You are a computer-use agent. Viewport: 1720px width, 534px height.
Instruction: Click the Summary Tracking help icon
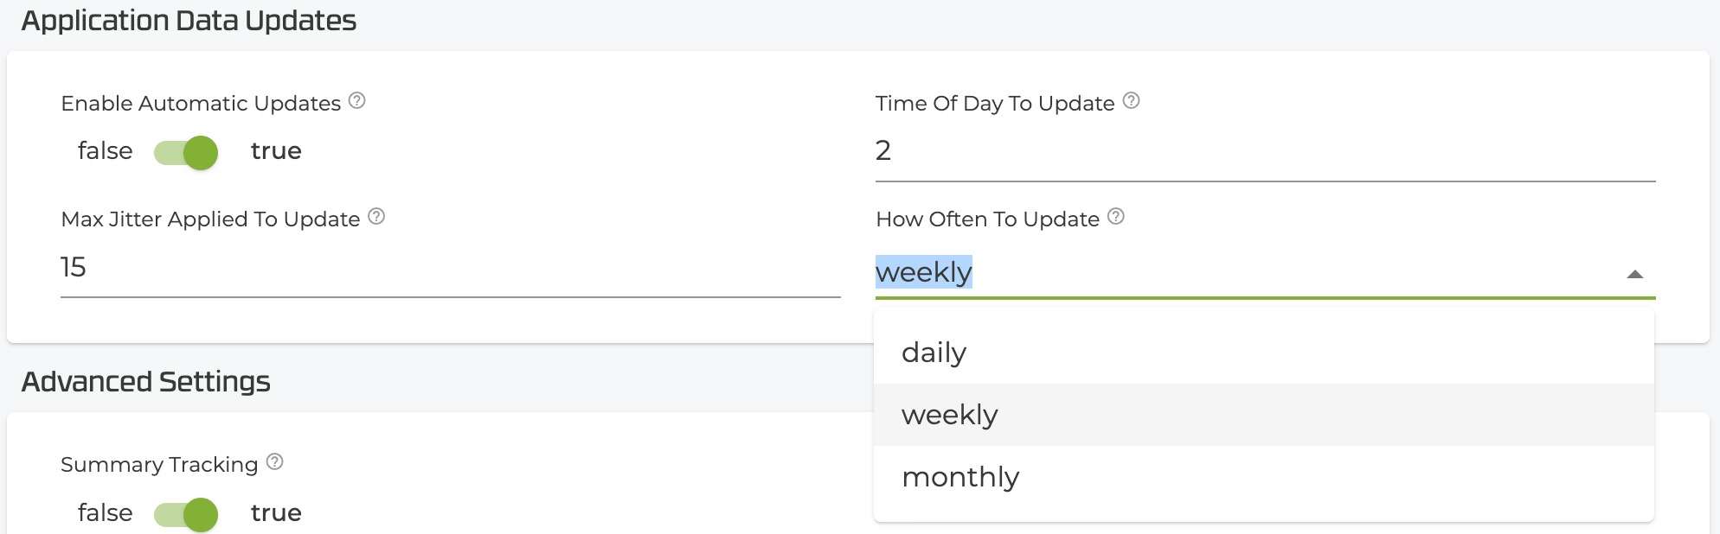pyautogui.click(x=274, y=462)
